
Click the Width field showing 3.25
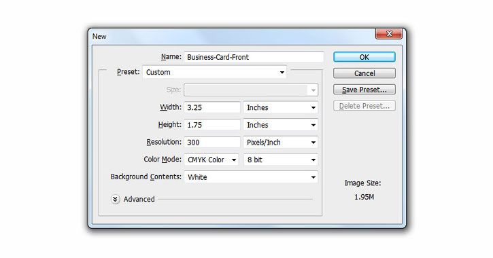point(212,108)
